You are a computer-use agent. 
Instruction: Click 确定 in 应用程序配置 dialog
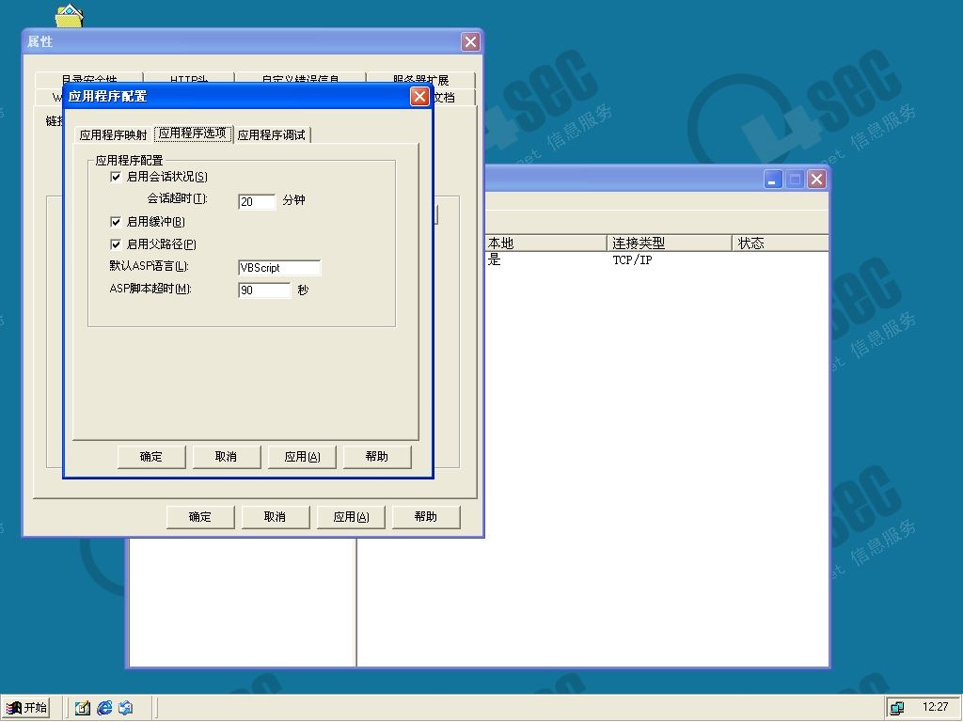(x=151, y=457)
